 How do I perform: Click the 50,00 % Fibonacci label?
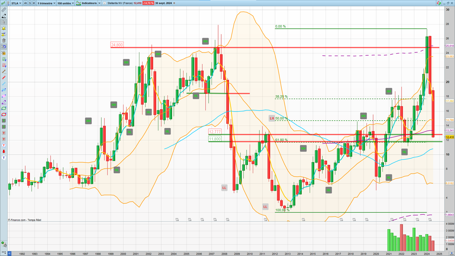click(281, 118)
